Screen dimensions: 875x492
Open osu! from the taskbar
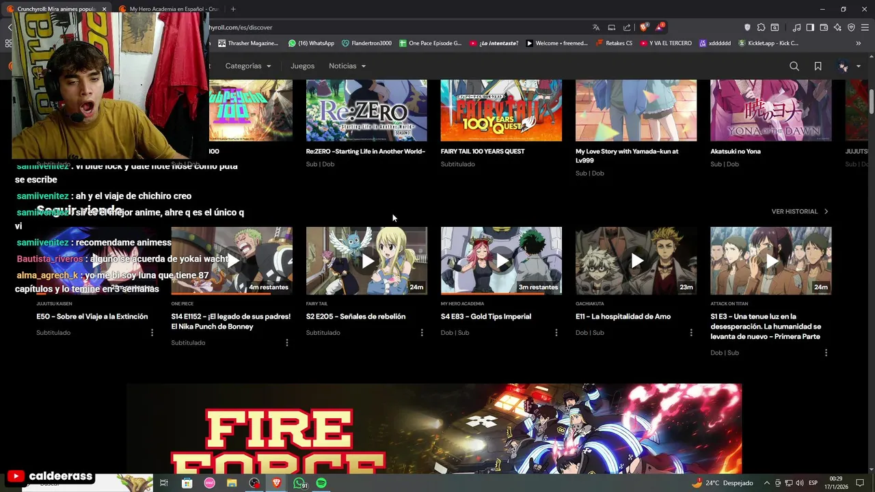(x=209, y=483)
